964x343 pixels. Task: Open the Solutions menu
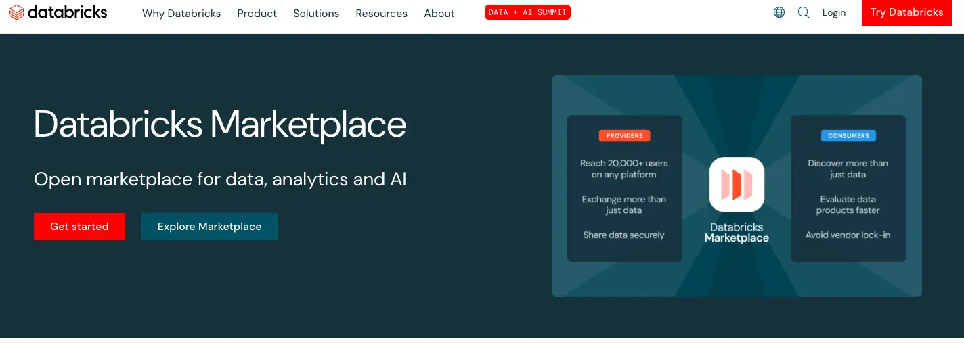pyautogui.click(x=316, y=14)
